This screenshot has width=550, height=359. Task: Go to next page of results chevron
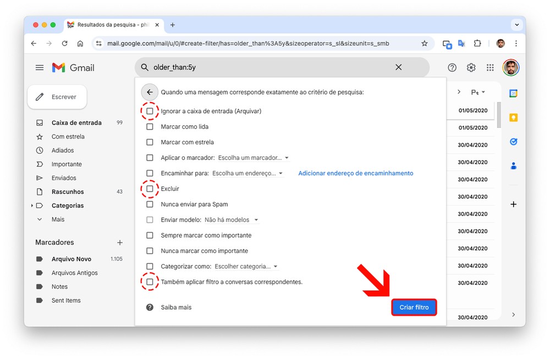click(x=459, y=92)
